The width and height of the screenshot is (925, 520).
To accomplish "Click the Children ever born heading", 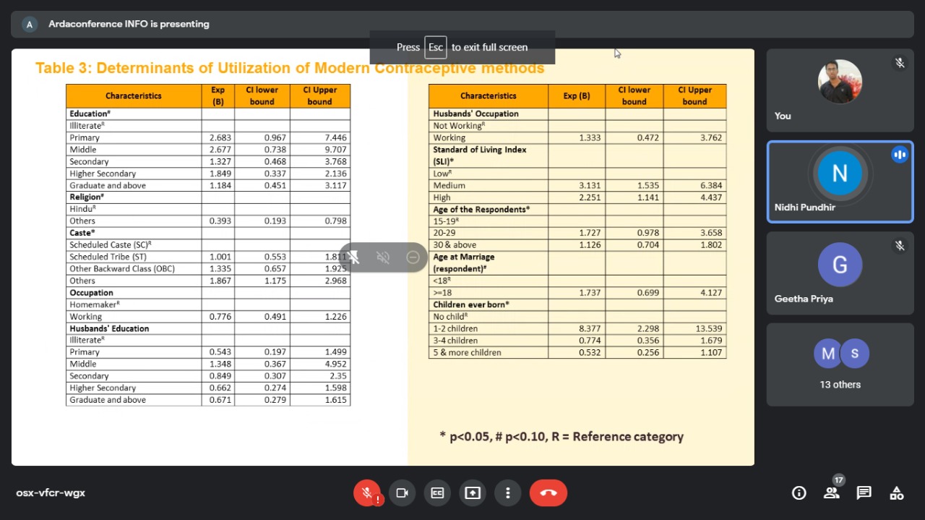I will tap(471, 304).
